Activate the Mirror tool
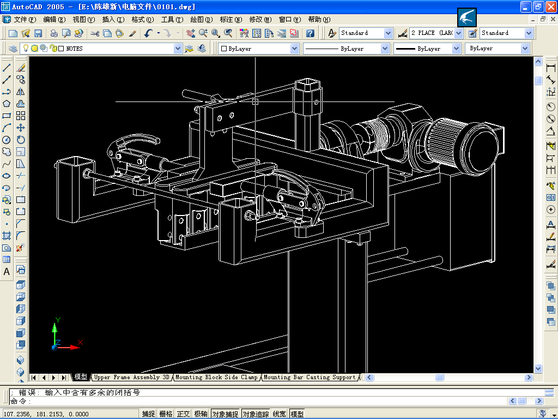 [21, 92]
